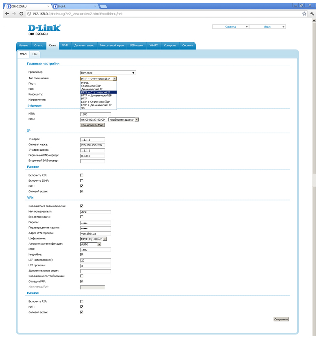
Task: Toggle Keep Alive checkbox
Action: pos(81,254)
